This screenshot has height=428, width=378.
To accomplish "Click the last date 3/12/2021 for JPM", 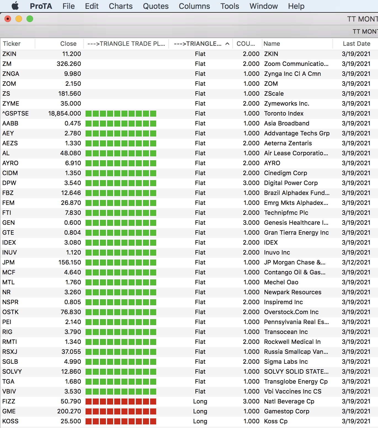I will click(x=356, y=263).
